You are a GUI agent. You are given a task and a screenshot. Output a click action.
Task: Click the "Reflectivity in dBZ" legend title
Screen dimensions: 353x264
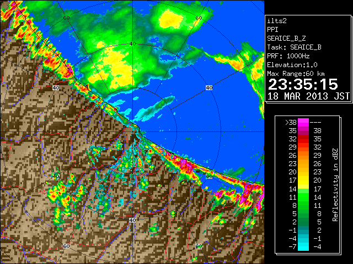(x=335, y=185)
